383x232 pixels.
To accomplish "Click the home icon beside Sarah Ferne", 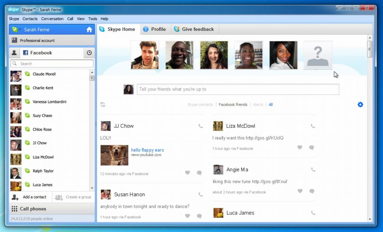I will point(89,30).
